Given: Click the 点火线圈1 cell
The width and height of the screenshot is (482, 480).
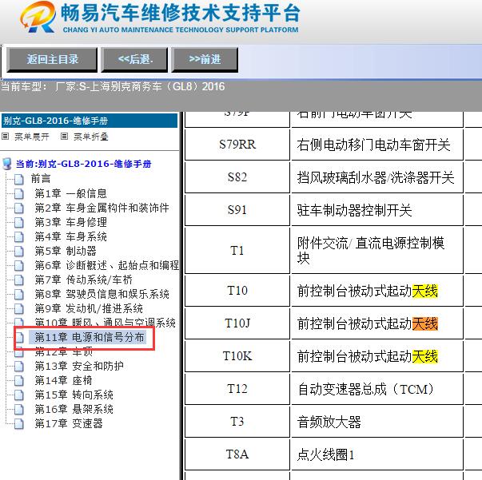Looking at the screenshot, I should tap(377, 454).
